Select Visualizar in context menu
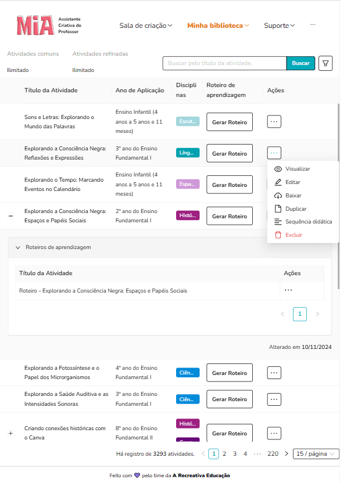This screenshot has width=340, height=483. [x=298, y=169]
